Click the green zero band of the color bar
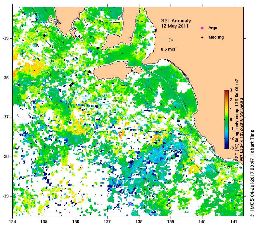Screen dimensions: 257x227 (226, 119)
